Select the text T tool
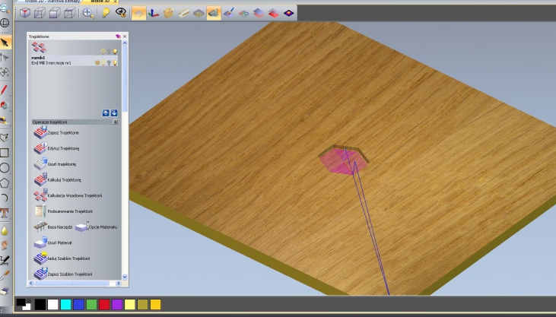Image resolution: width=556 pixels, height=317 pixels. 5,213
